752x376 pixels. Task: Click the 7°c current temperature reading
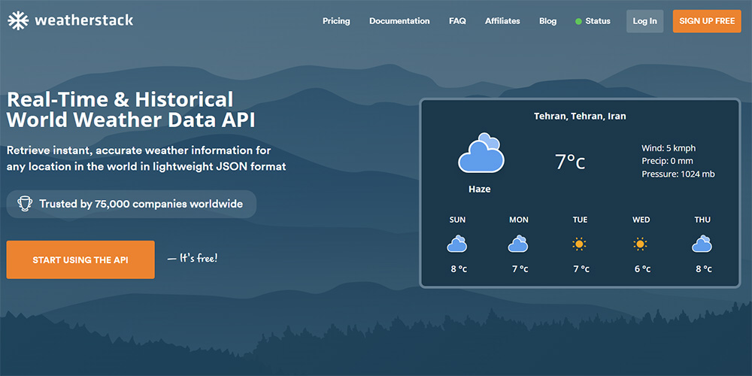pos(570,162)
